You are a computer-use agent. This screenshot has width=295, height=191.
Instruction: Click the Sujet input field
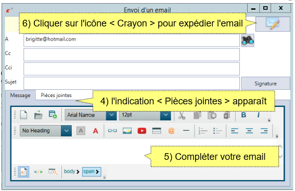(132, 83)
